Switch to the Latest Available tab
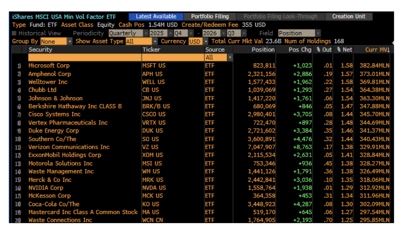 coord(156,16)
